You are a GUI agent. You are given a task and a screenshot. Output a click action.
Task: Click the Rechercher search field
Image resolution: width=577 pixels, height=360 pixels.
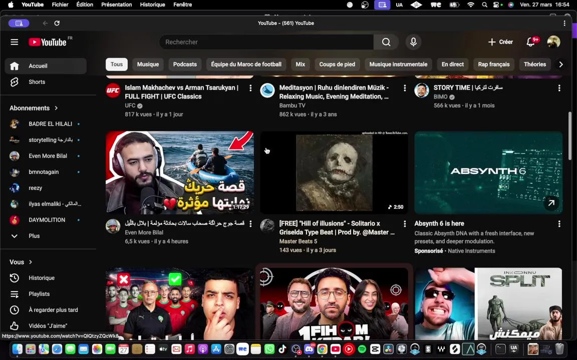point(266,42)
